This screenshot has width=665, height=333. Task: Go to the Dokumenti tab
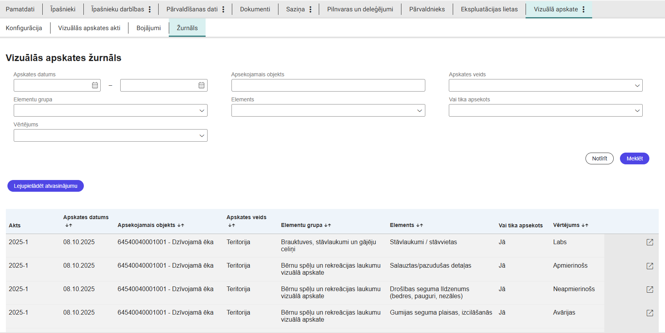[255, 9]
